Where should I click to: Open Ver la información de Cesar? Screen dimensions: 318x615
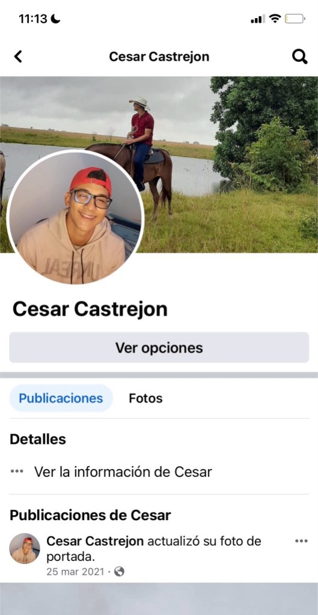tap(123, 471)
